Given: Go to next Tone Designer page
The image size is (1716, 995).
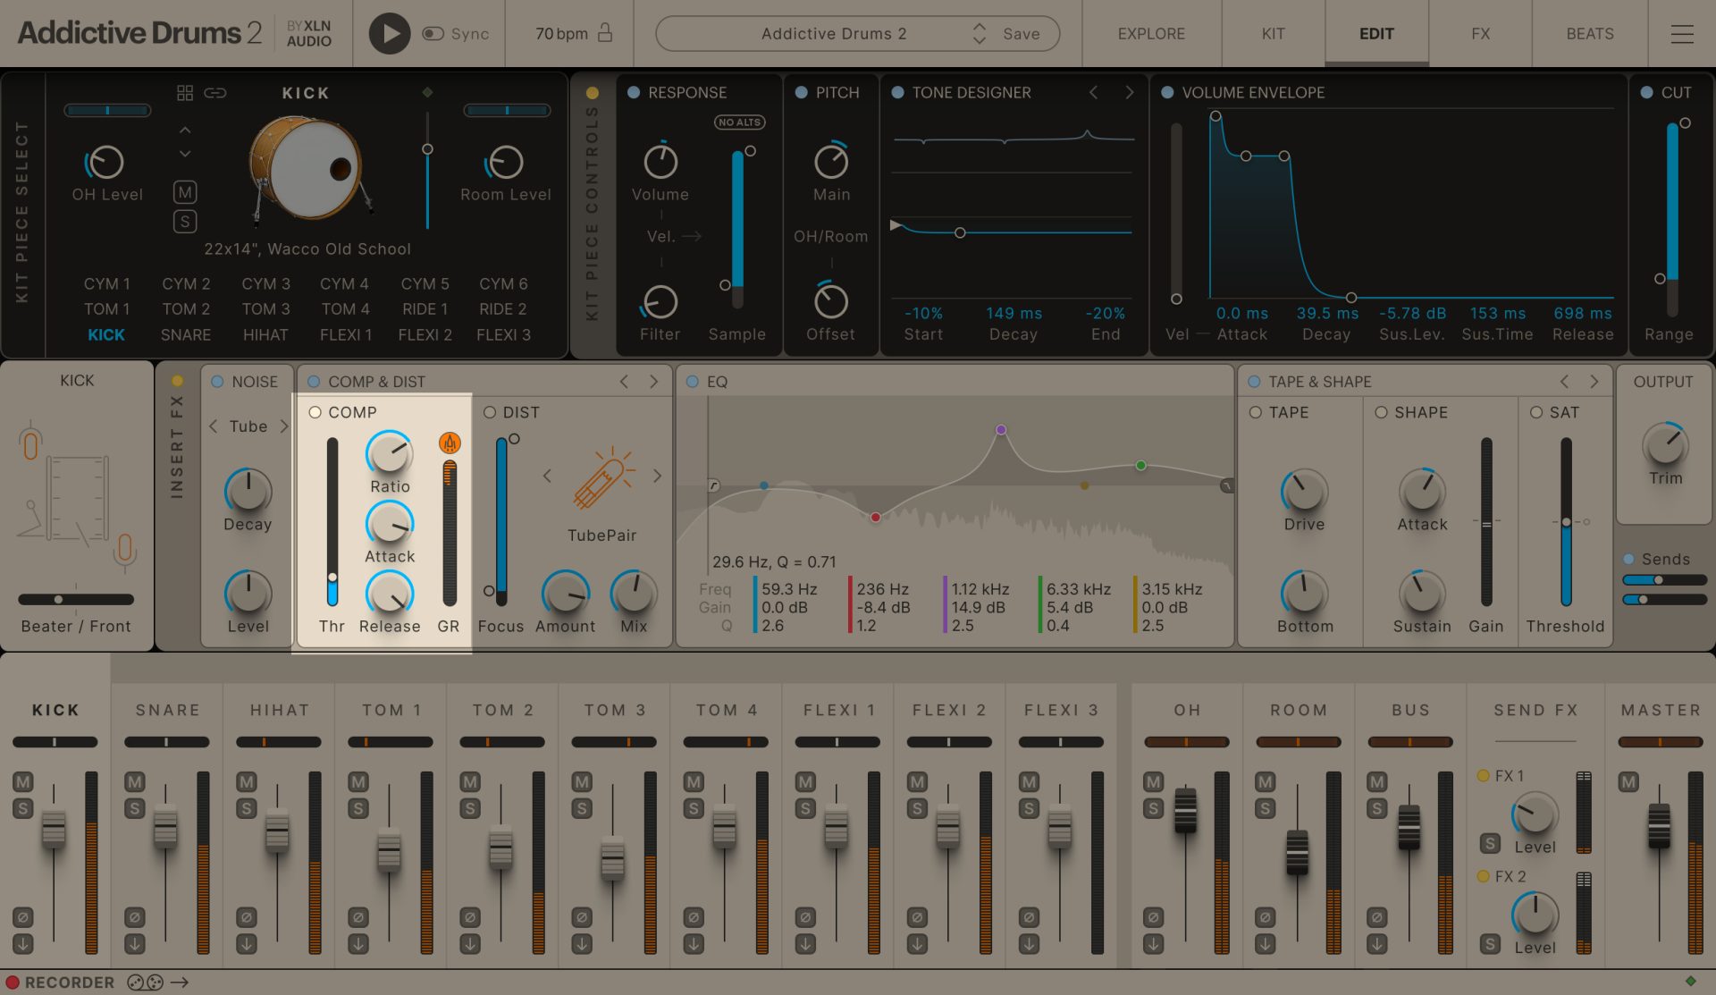Looking at the screenshot, I should point(1129,92).
